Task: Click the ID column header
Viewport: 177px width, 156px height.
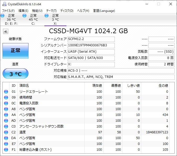Action: point(14,86)
